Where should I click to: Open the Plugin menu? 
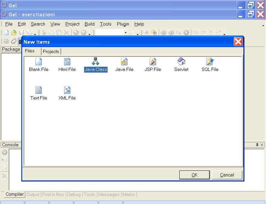coord(123,24)
